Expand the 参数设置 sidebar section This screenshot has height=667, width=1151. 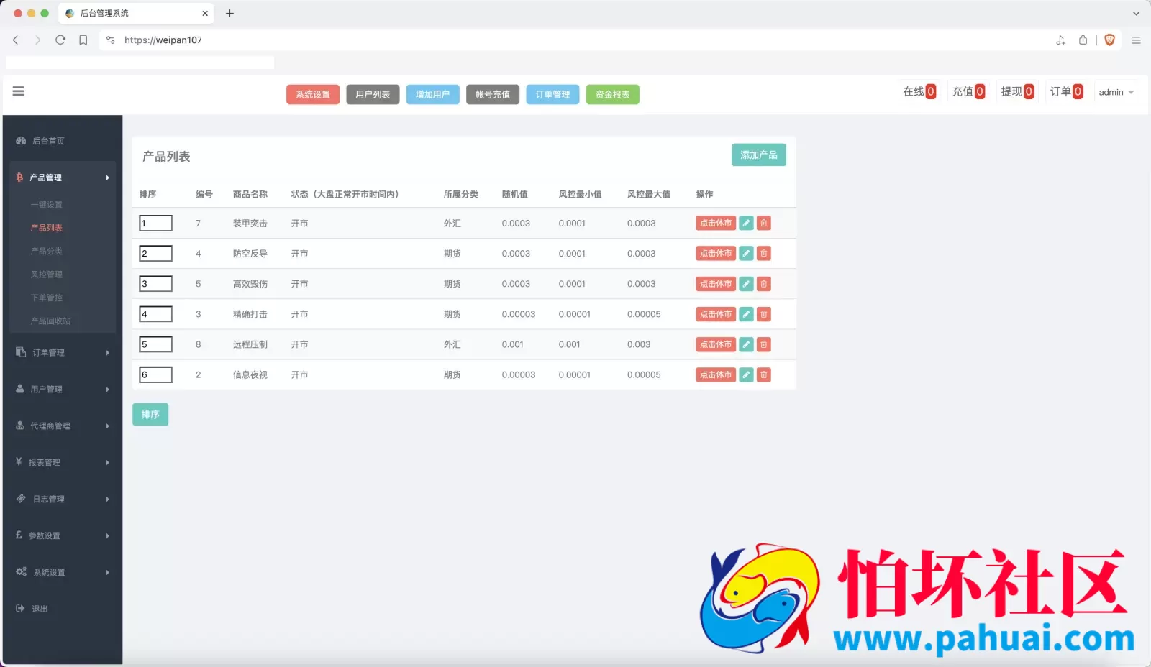[x=63, y=535]
